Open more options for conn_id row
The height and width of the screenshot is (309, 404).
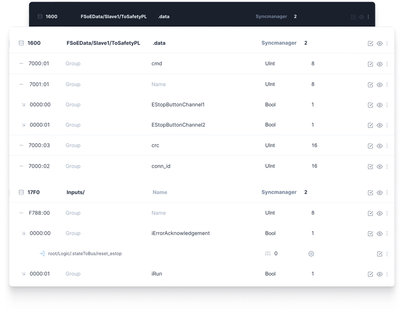[387, 167]
